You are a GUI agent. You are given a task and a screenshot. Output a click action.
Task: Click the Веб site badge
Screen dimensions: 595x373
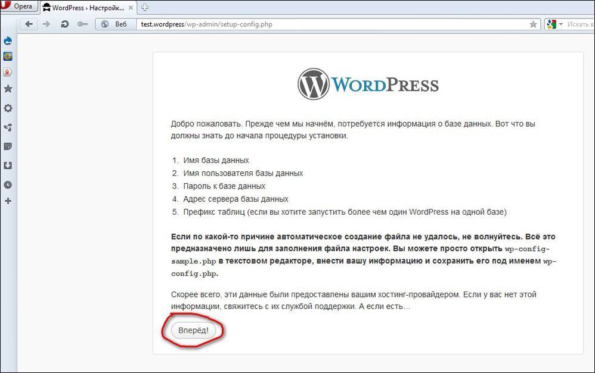114,24
